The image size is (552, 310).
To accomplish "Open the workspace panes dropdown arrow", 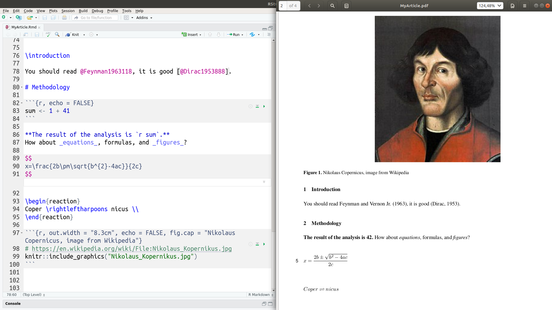I will [x=132, y=18].
